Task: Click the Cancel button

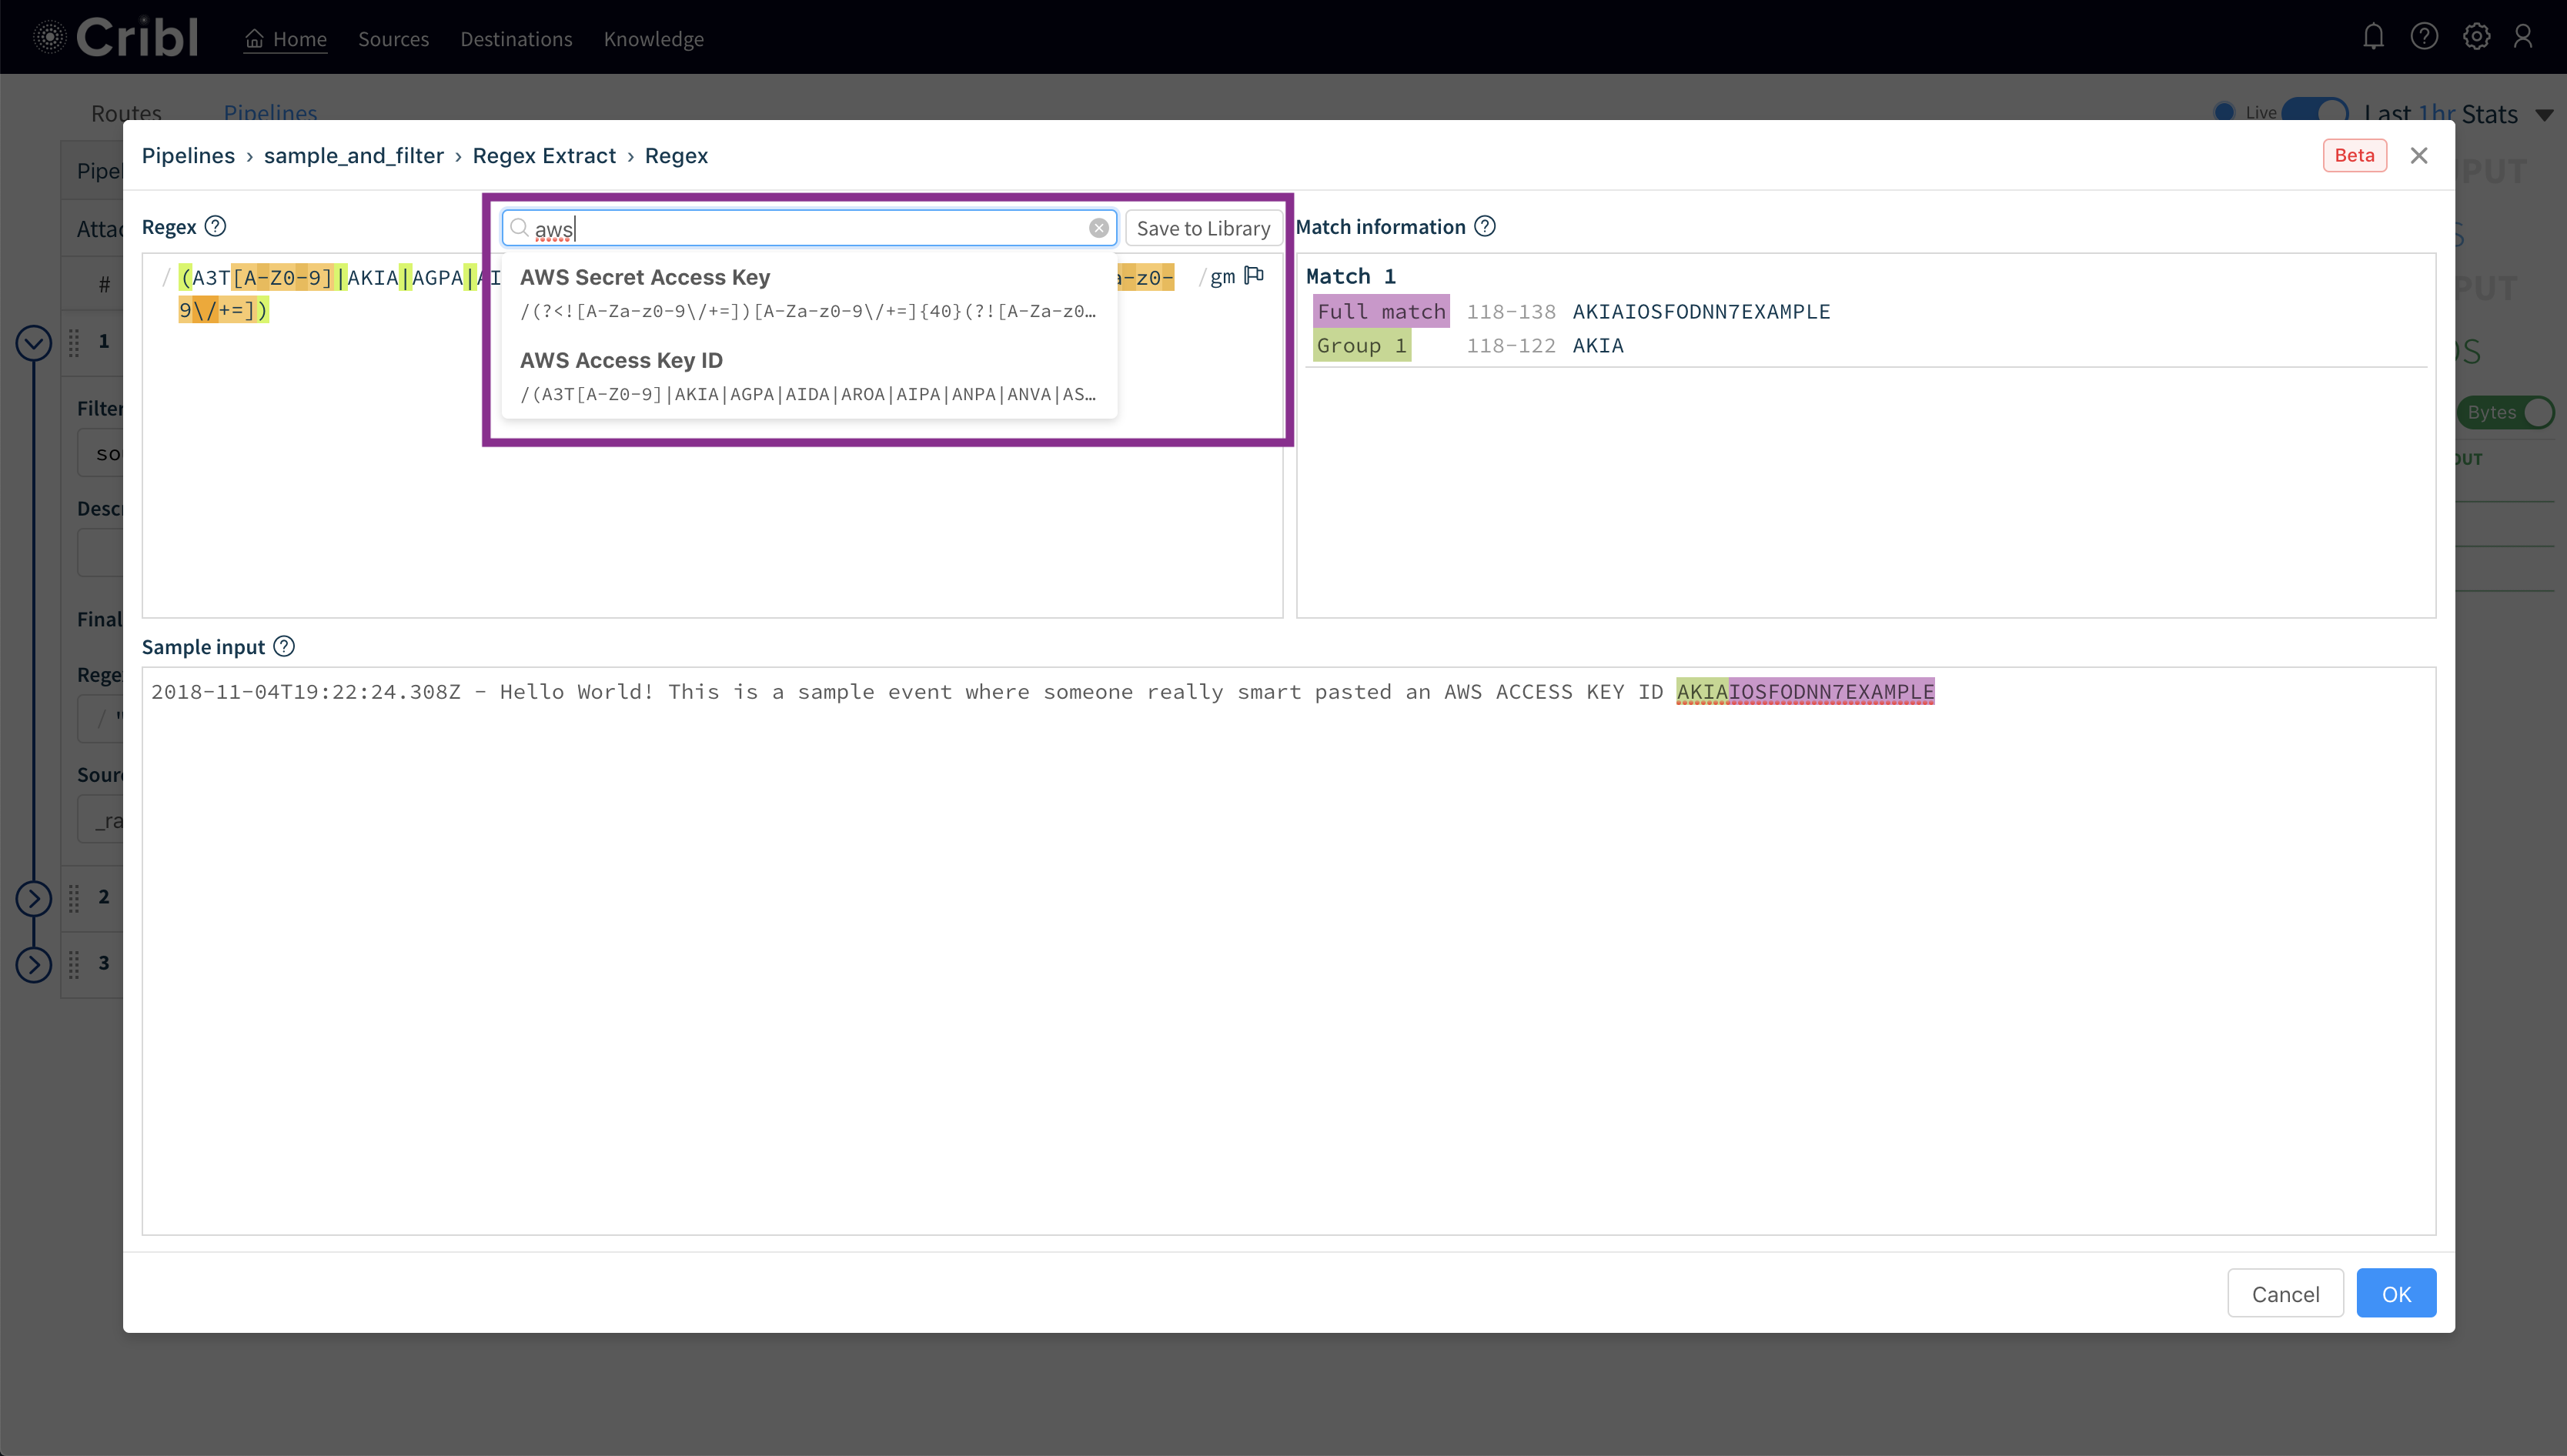Action: coord(2285,1293)
